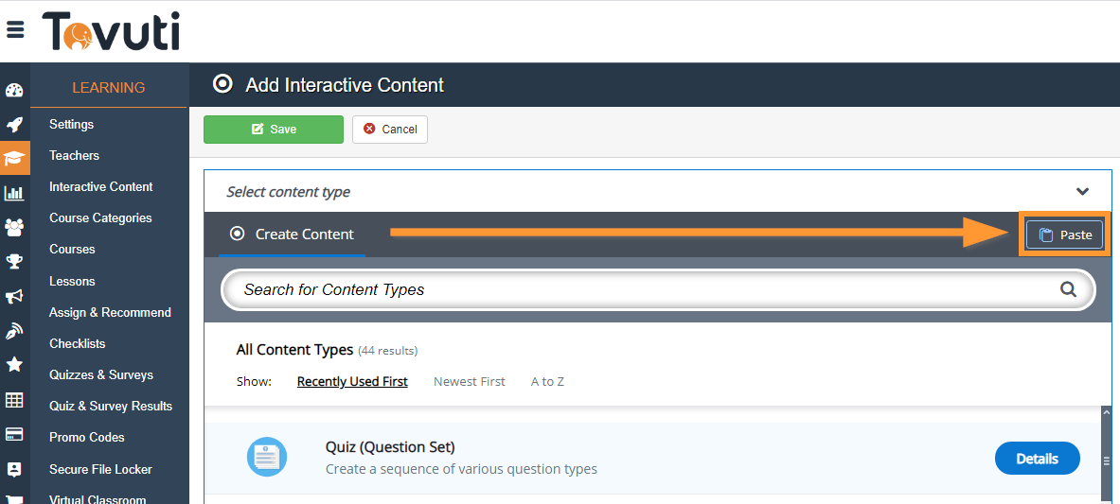Viewport: 1120px width, 504px height.
Task: Click the dashboard gauge sidebar icon
Action: click(14, 91)
